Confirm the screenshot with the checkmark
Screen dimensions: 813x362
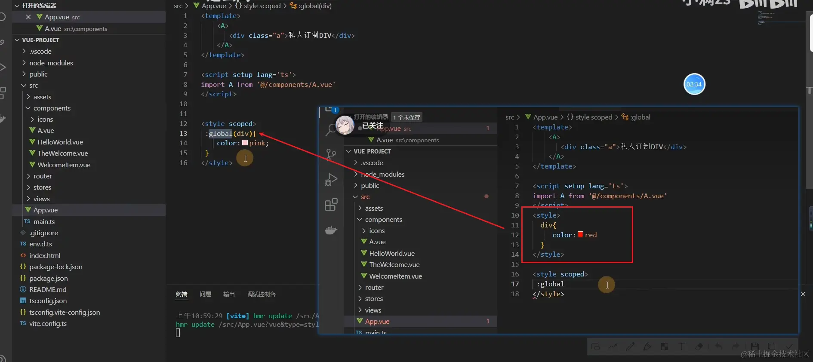(789, 347)
